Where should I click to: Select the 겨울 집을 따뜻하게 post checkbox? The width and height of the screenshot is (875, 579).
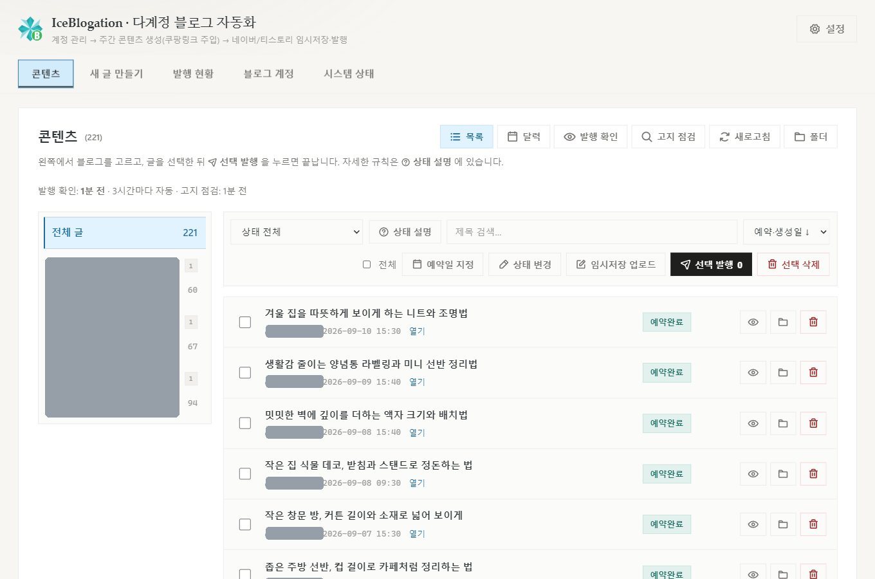point(245,322)
